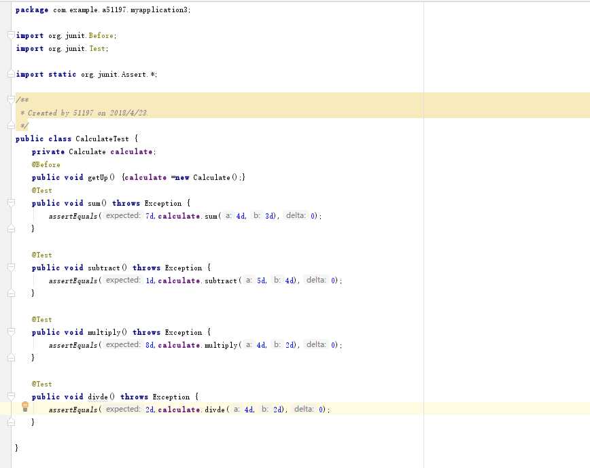The width and height of the screenshot is (590, 468).
Task: Click the fold end marker at comment close
Action: 12,126
